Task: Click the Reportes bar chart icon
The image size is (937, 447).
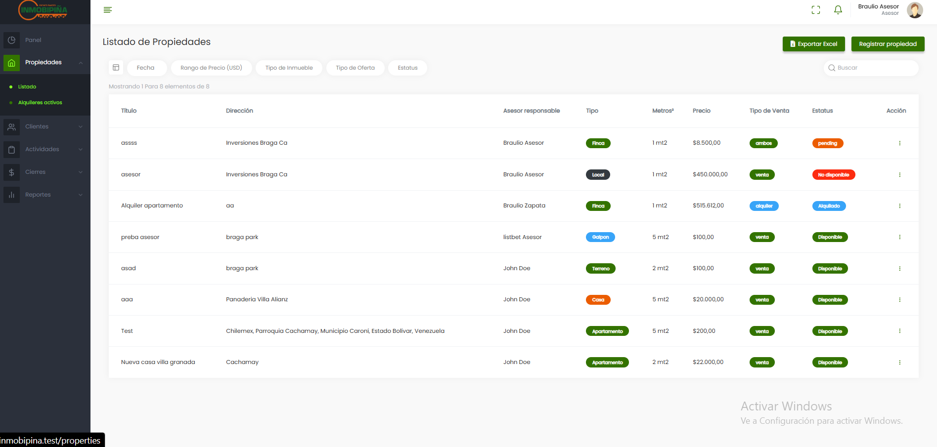Action: point(11,195)
